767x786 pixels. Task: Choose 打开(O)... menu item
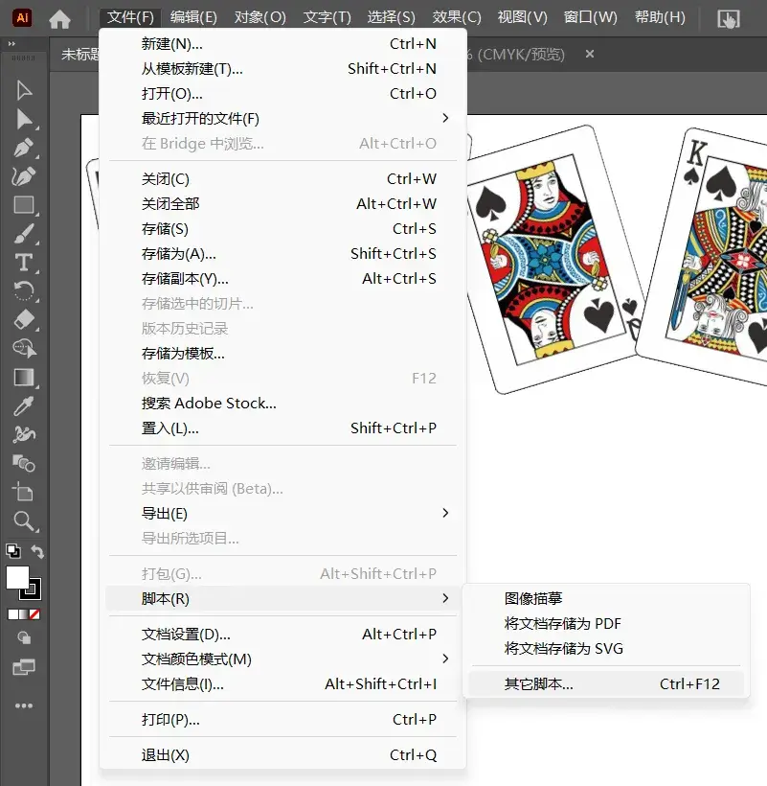pyautogui.click(x=282, y=94)
